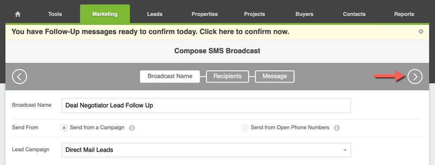
Task: Switch to the Leads tab
Action: click(155, 14)
